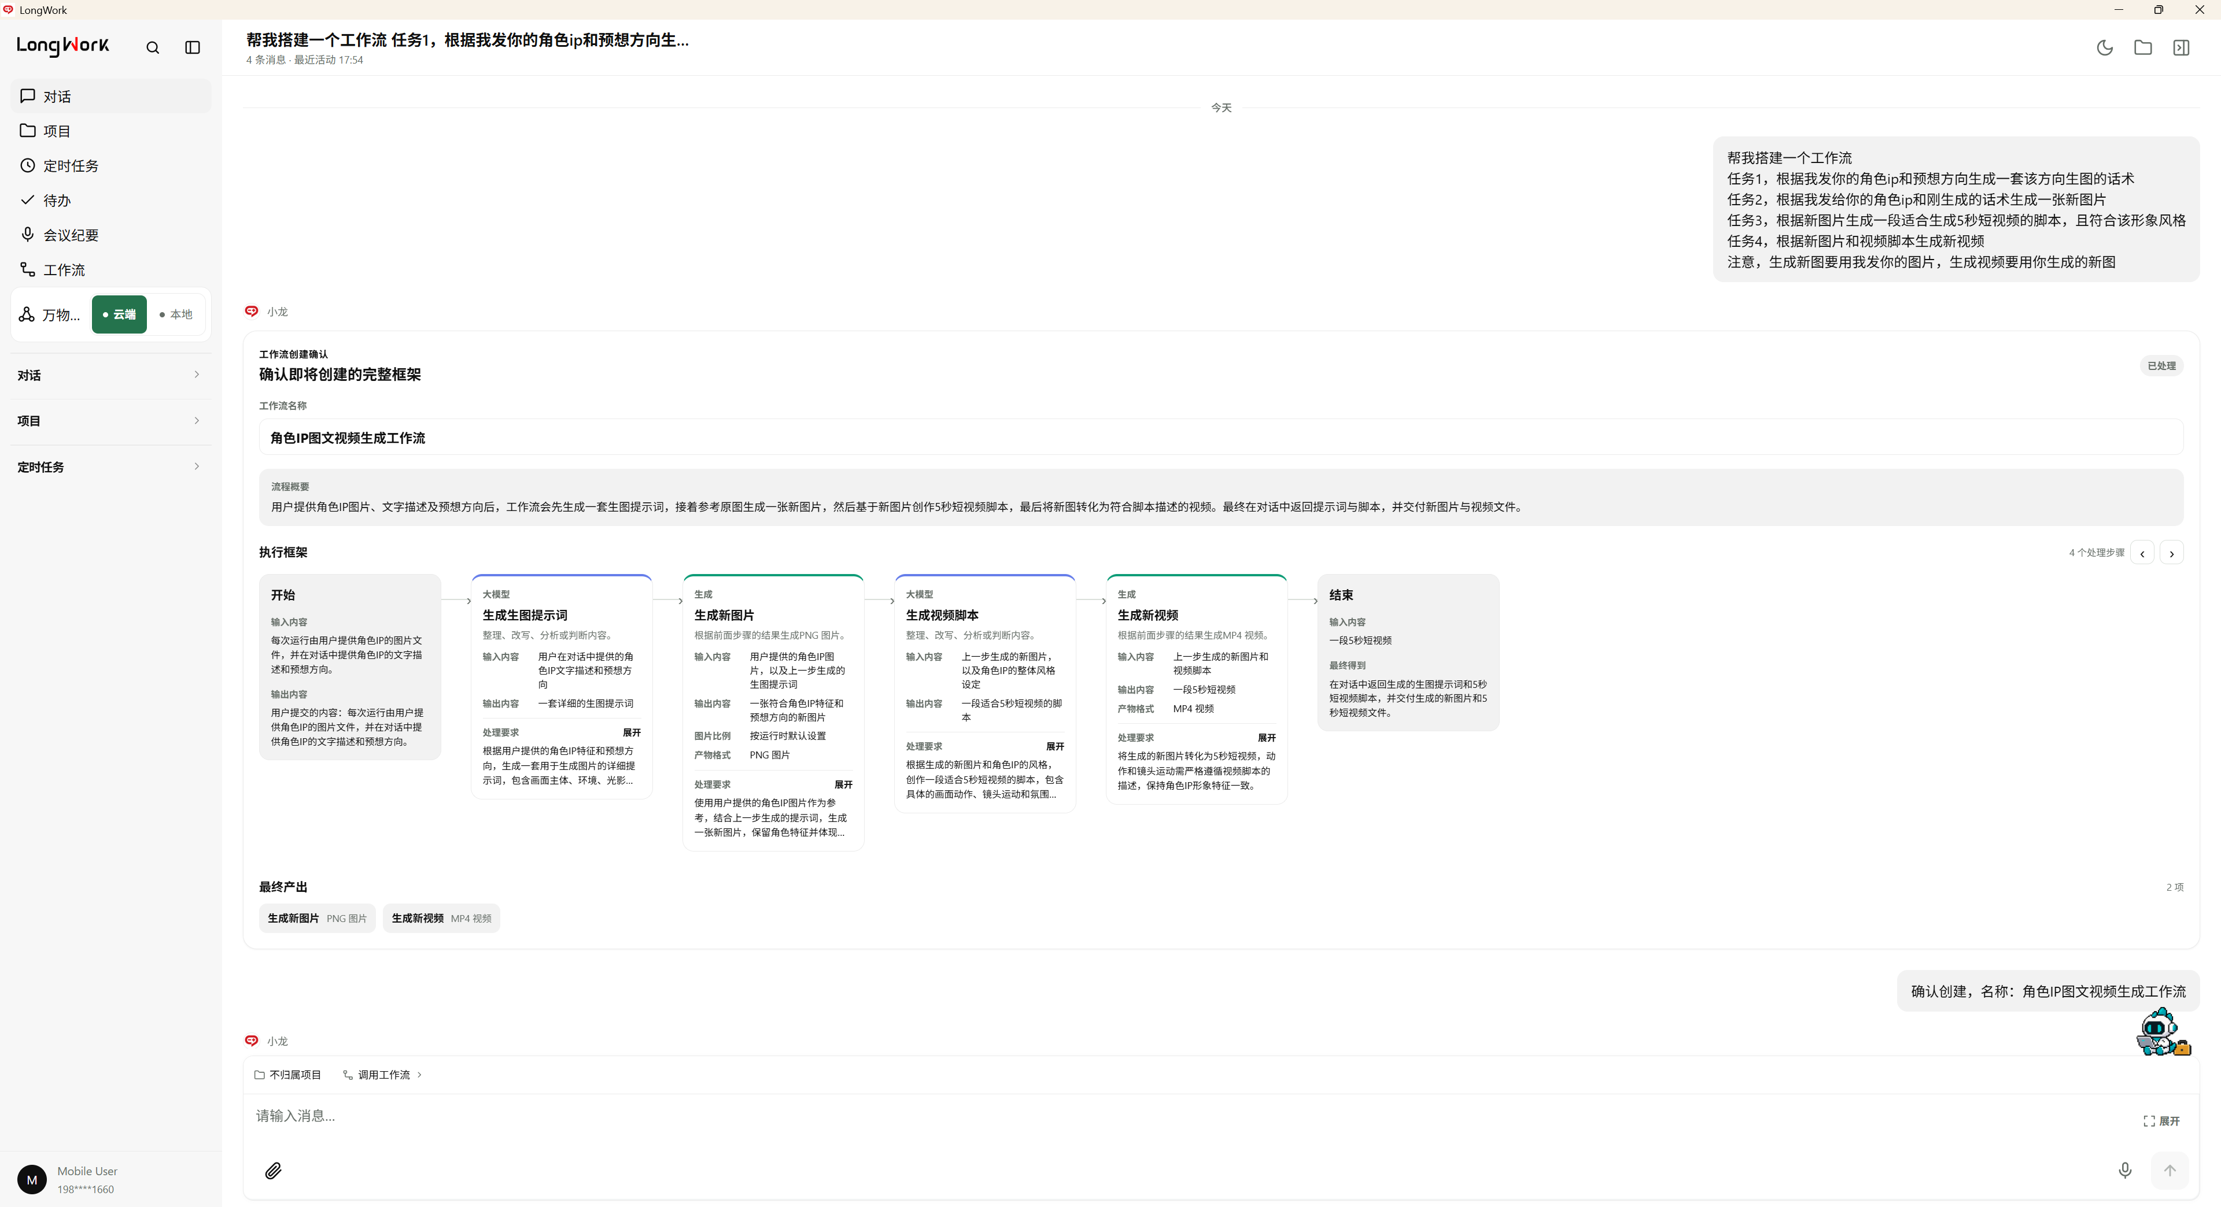
Task: Click 展开 to expand the input box
Action: point(2161,1121)
